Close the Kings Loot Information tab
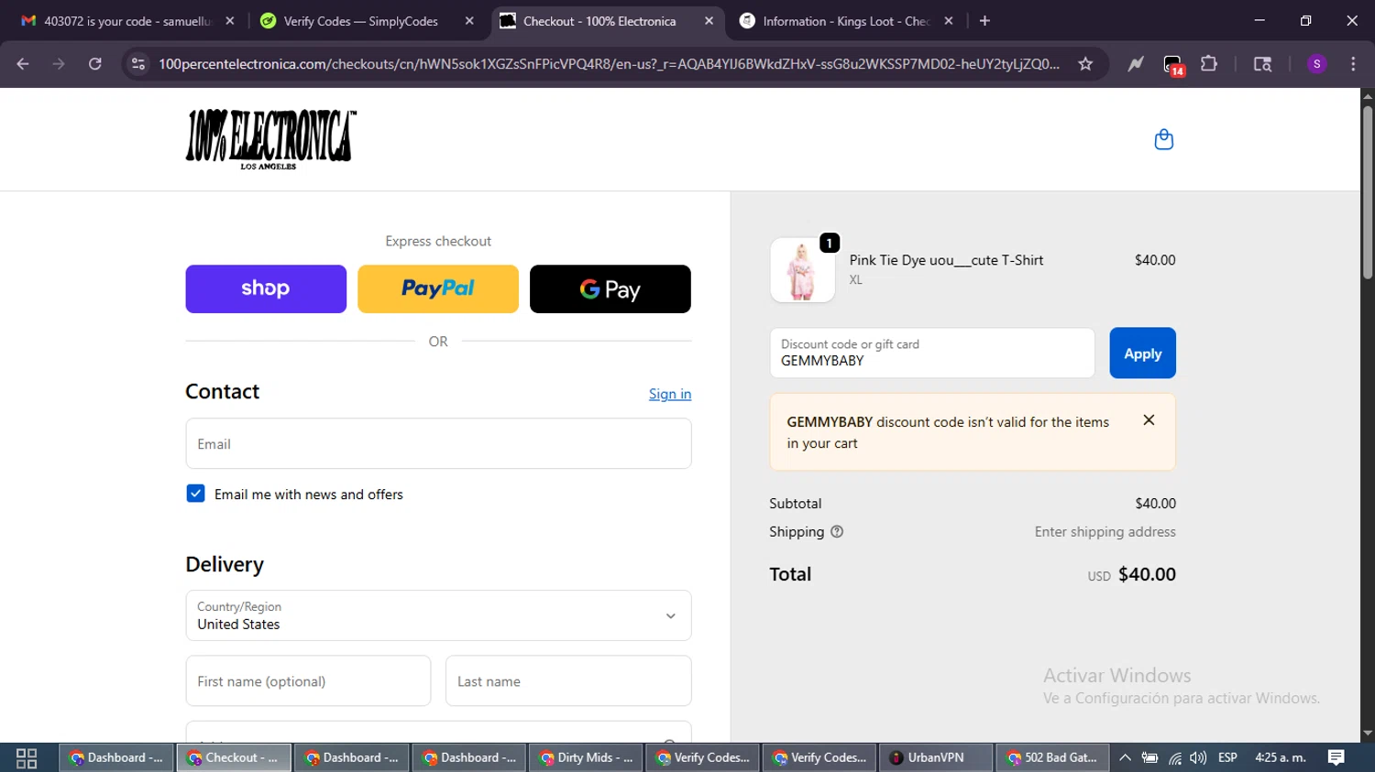 949,21
